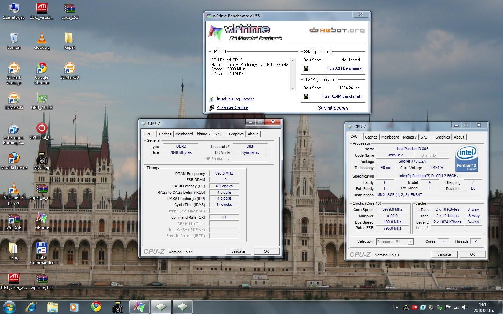Click Run 1024M Benchmark link

coord(341,96)
